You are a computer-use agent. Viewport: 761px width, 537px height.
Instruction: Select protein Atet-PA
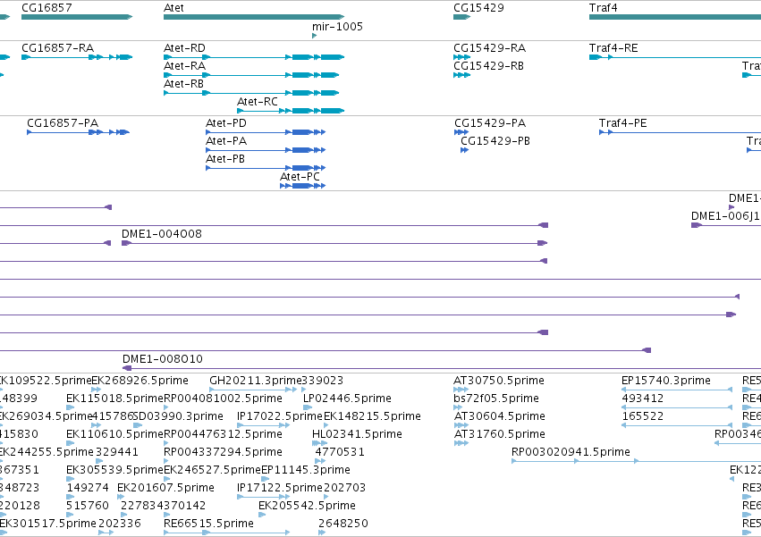266,150
